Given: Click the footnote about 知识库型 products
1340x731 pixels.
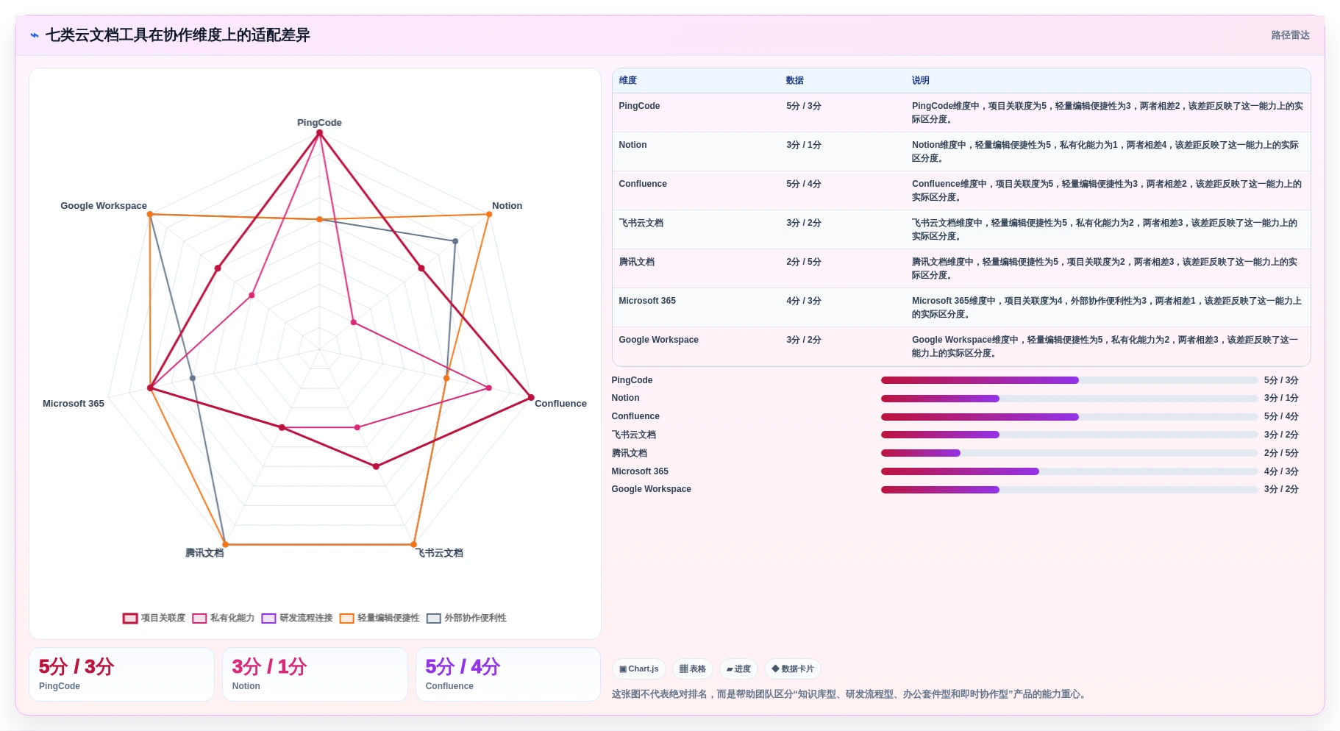Looking at the screenshot, I should point(849,694).
